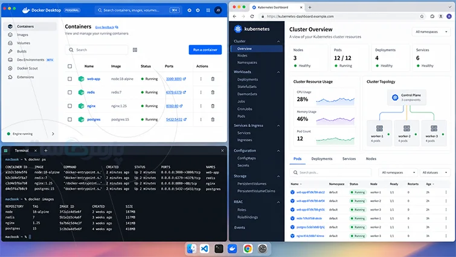Open All namespaces filter above pods table

[x=398, y=172]
